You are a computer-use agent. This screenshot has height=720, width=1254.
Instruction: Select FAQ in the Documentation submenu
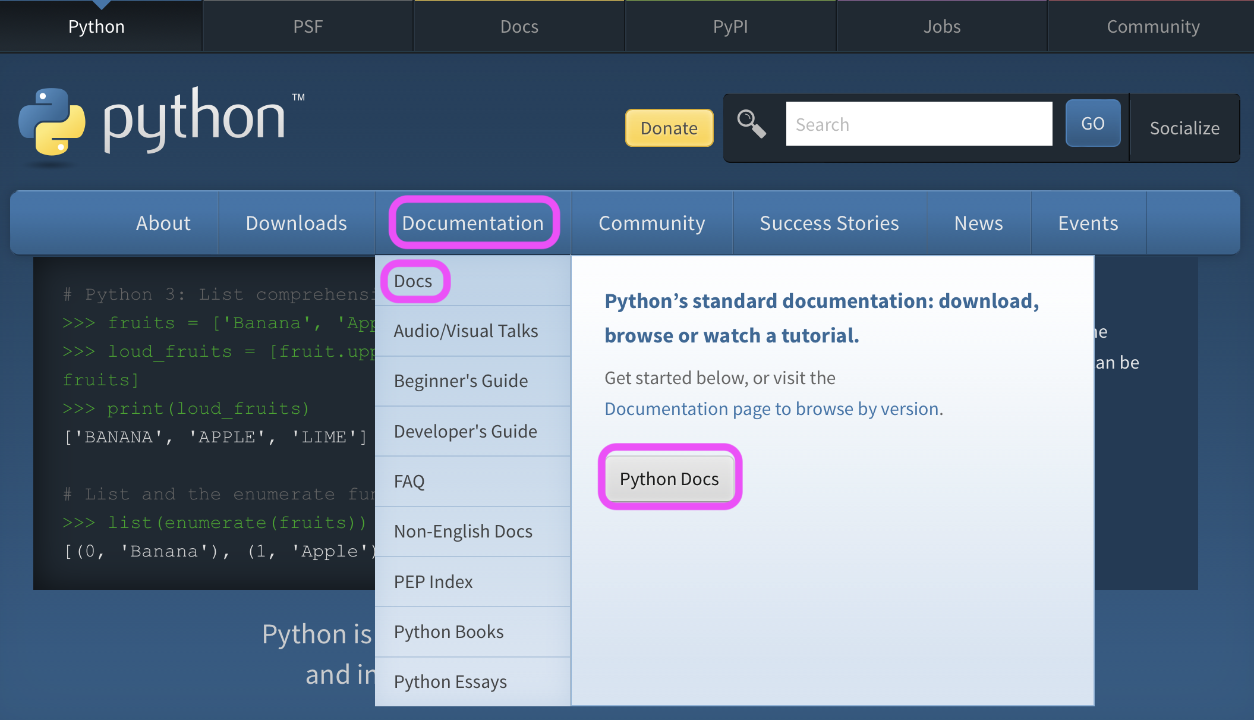tap(473, 481)
